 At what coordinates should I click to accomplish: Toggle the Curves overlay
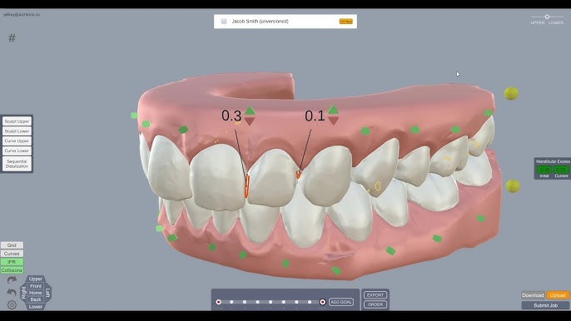pyautogui.click(x=12, y=254)
